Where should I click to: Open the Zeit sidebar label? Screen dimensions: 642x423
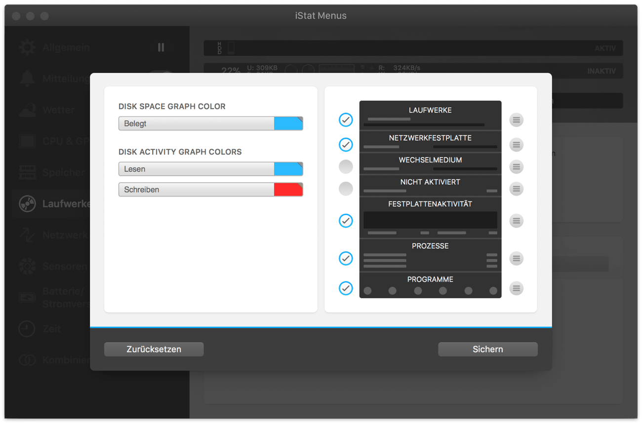coord(52,329)
